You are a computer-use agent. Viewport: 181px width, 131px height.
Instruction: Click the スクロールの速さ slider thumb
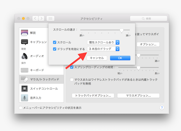(122, 30)
